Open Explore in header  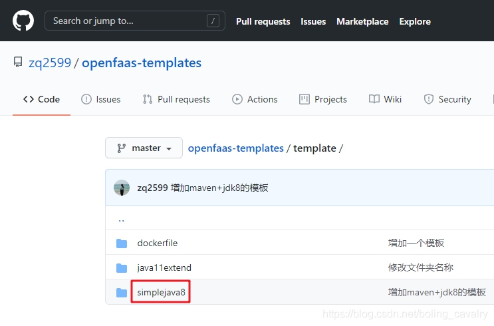point(415,21)
